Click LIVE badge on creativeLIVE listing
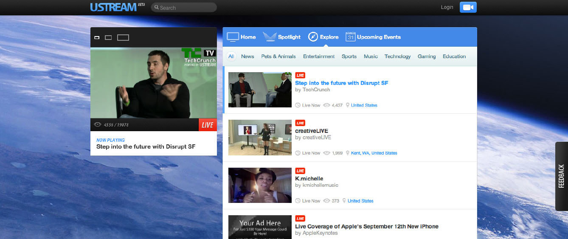The height and width of the screenshot is (239, 568). pyautogui.click(x=300, y=123)
